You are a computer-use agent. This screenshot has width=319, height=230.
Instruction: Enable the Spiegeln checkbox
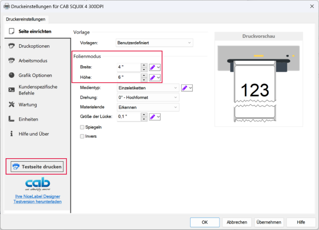pyautogui.click(x=82, y=127)
